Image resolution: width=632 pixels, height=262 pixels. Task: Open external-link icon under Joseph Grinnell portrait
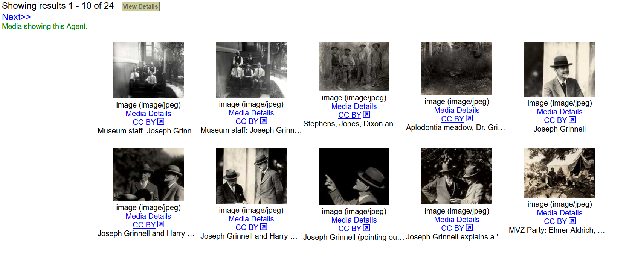point(572,120)
